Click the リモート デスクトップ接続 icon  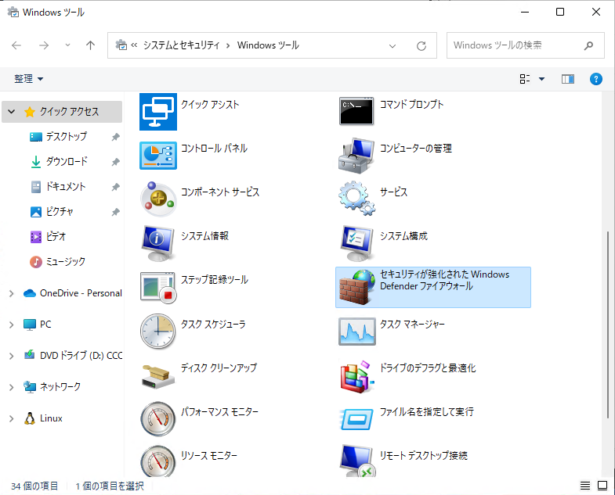[357, 461]
